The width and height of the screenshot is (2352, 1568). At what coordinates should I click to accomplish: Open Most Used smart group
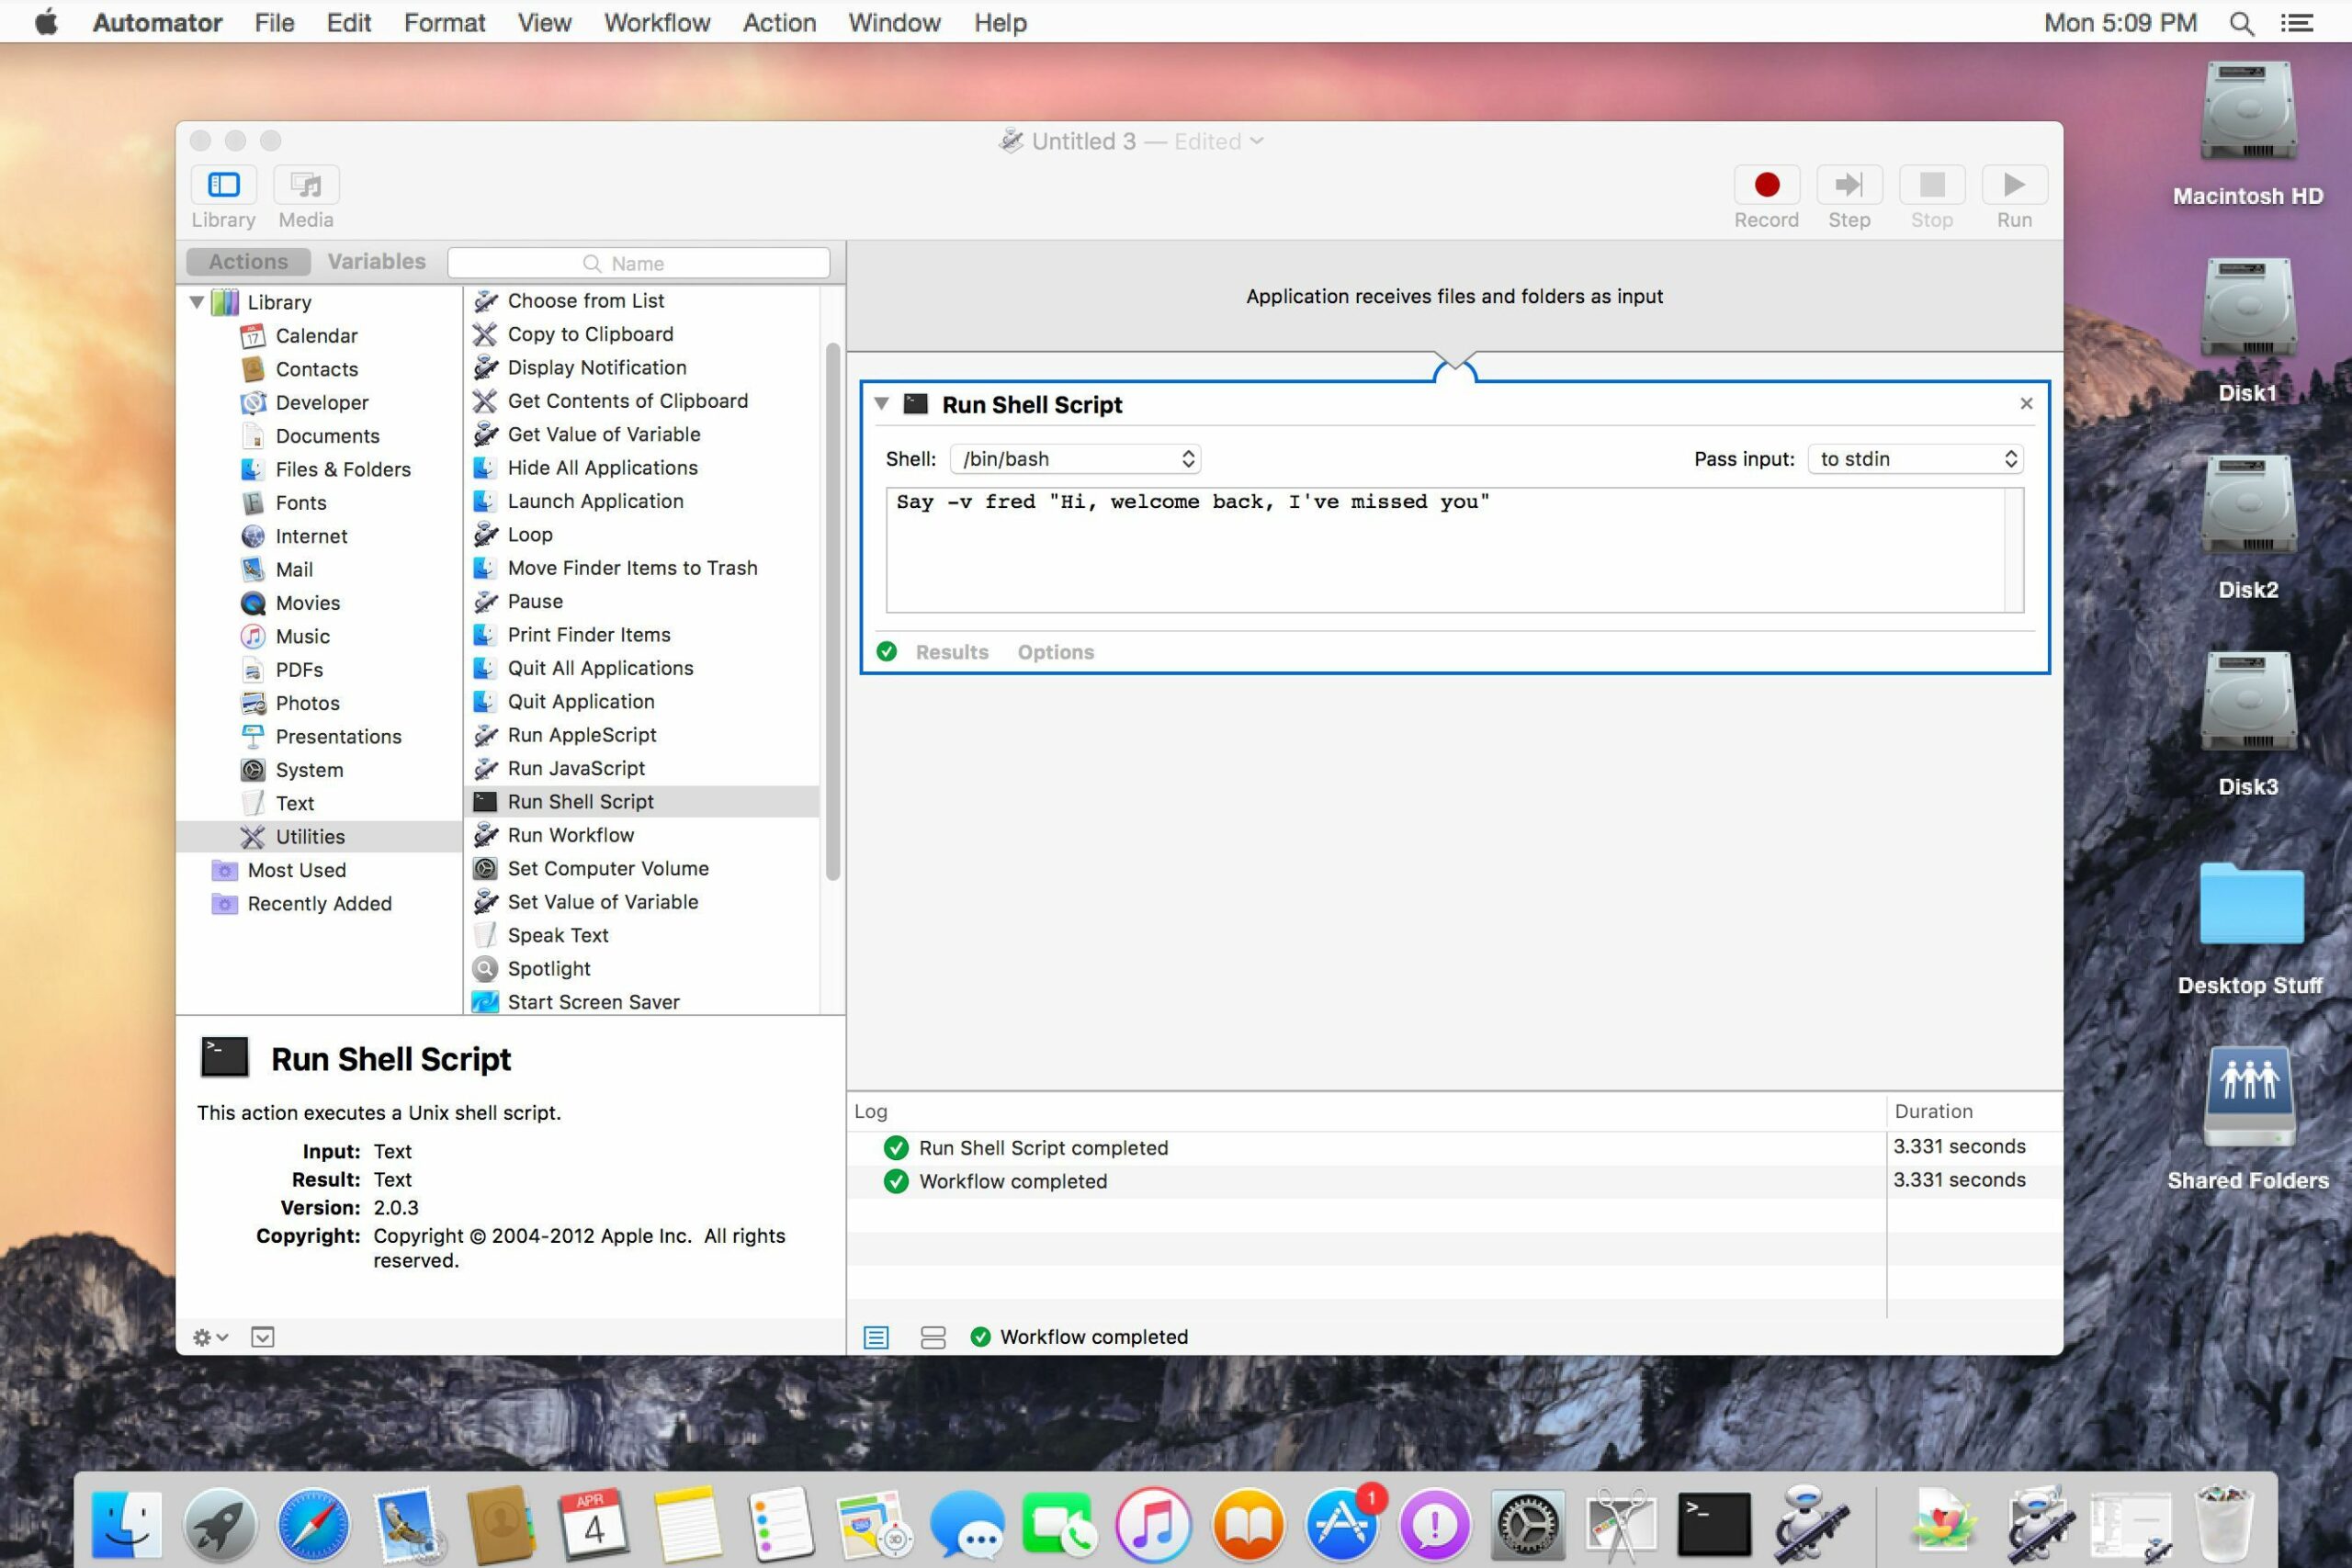[296, 870]
